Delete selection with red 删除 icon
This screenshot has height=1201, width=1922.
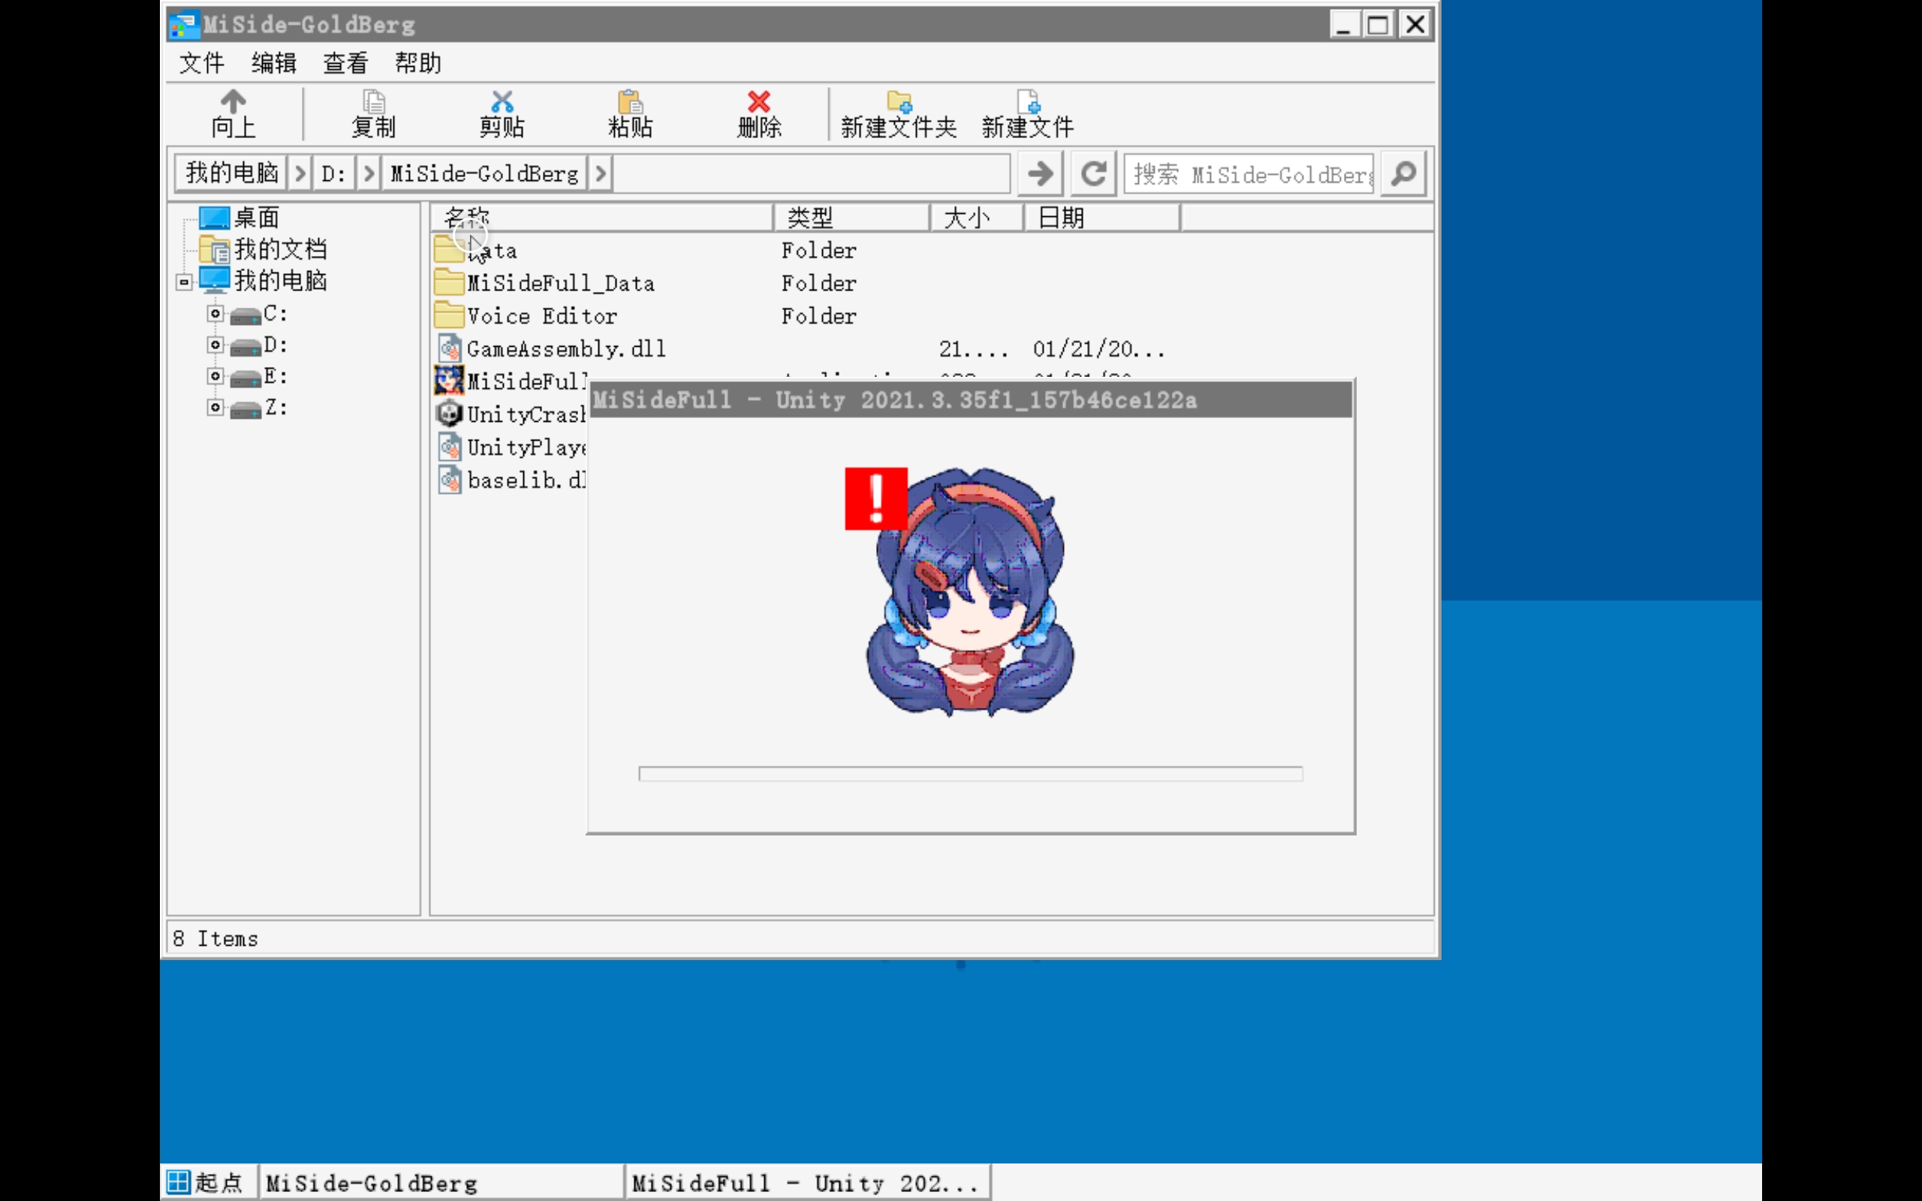758,114
